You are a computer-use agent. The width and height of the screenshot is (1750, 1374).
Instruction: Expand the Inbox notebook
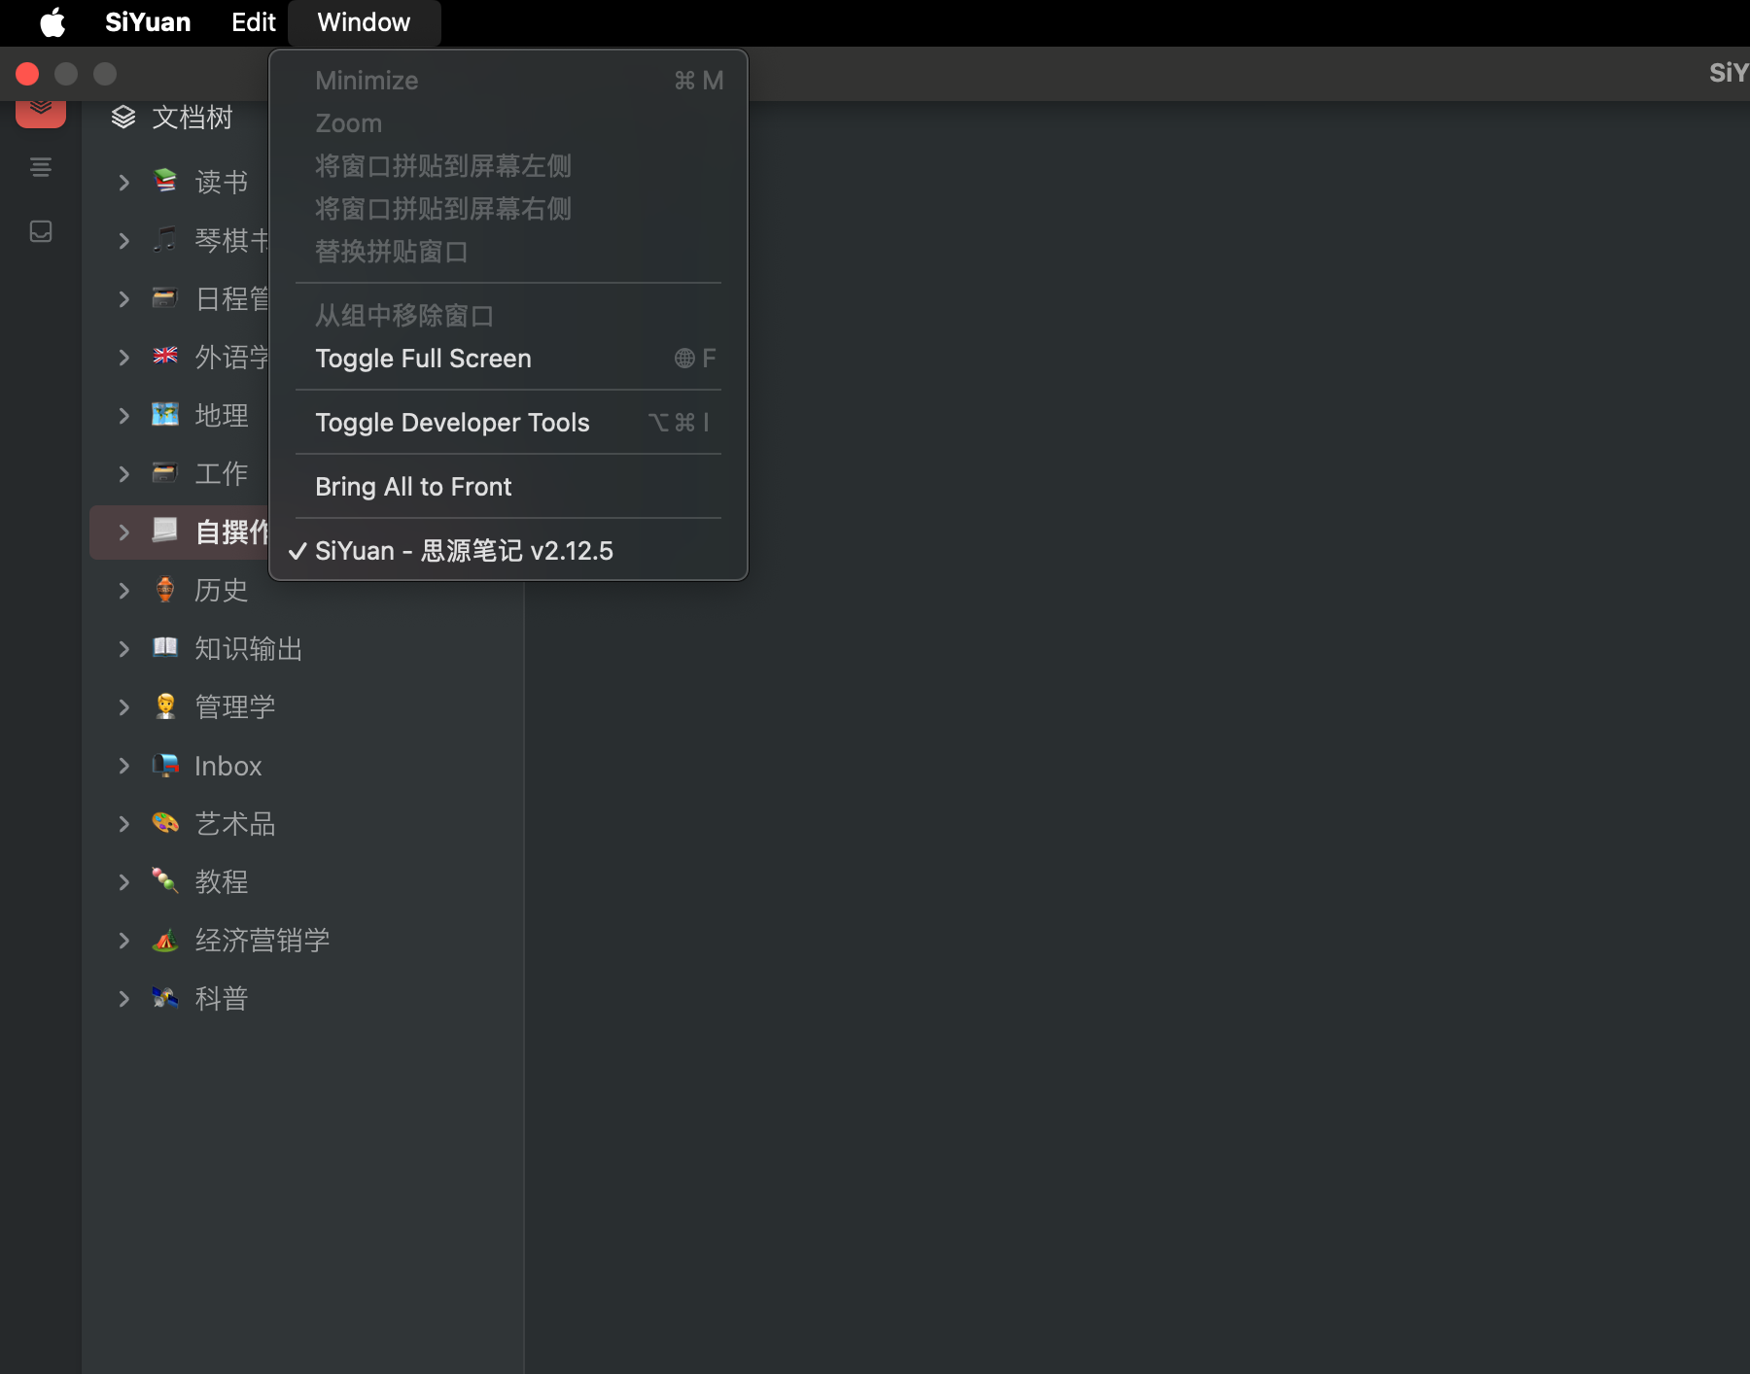(123, 766)
